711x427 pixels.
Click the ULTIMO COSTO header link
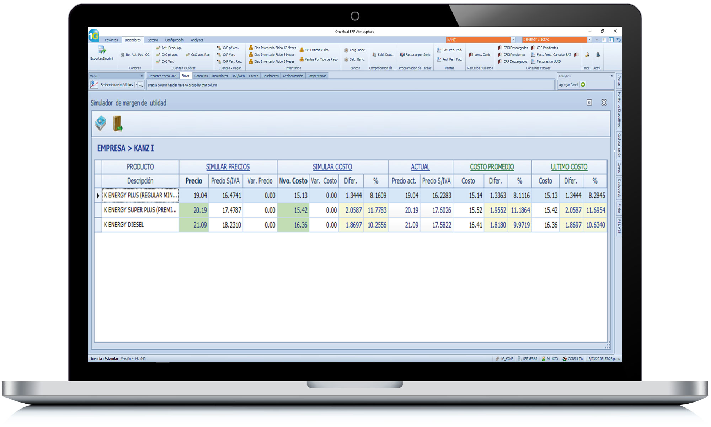click(569, 167)
